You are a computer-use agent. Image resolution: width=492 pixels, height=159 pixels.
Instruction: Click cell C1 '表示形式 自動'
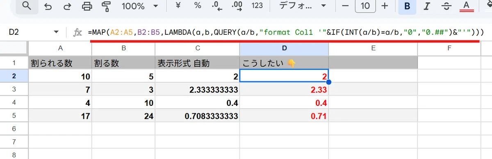(x=197, y=63)
